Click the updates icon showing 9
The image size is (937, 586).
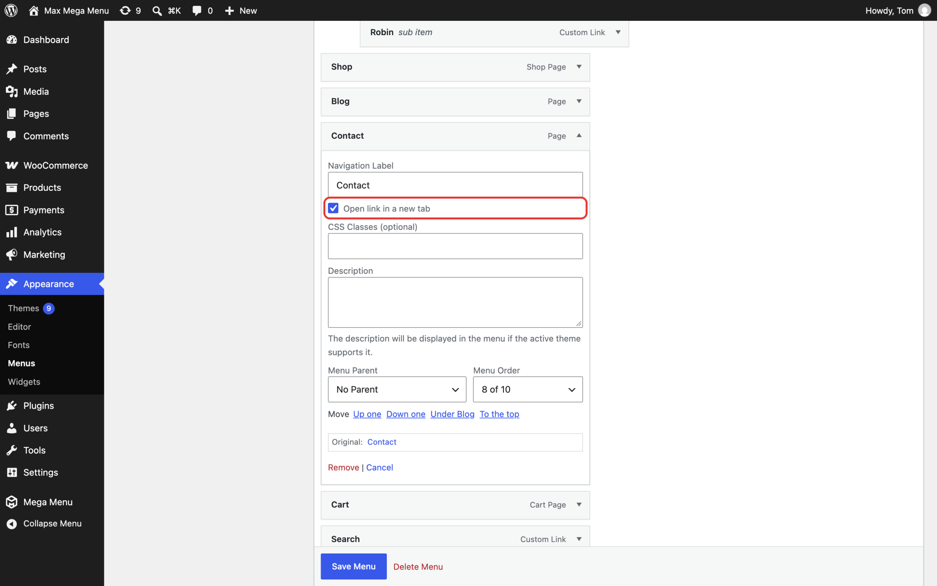(125, 11)
